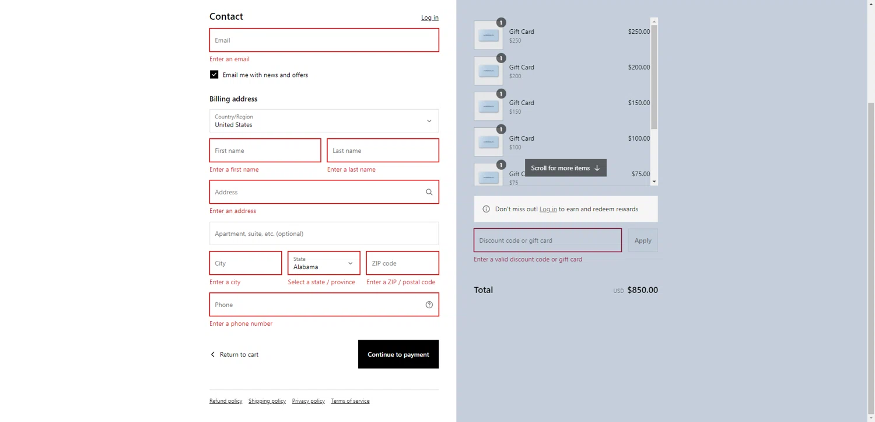Click the Apply discount button
This screenshot has width=875, height=422.
[643, 240]
